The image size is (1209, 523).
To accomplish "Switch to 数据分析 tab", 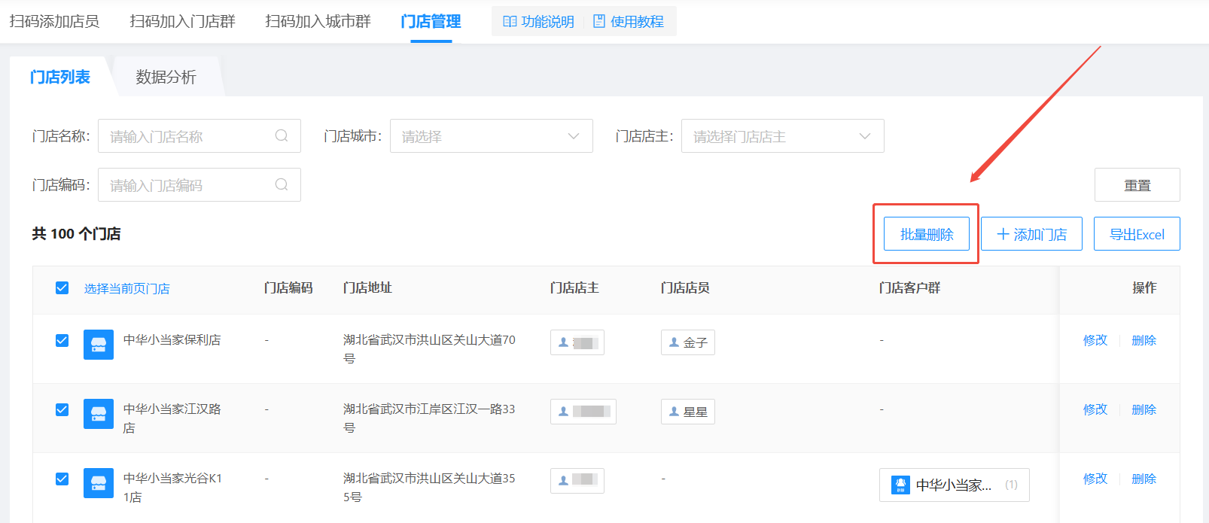I will pyautogui.click(x=166, y=78).
